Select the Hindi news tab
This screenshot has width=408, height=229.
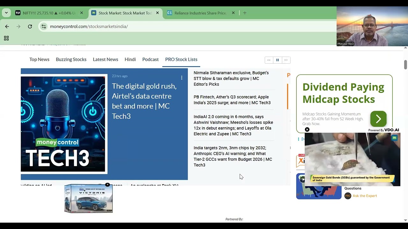130,59
